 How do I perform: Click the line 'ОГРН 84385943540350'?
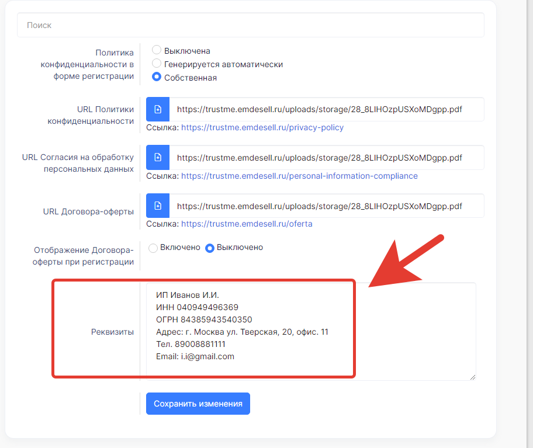204,319
